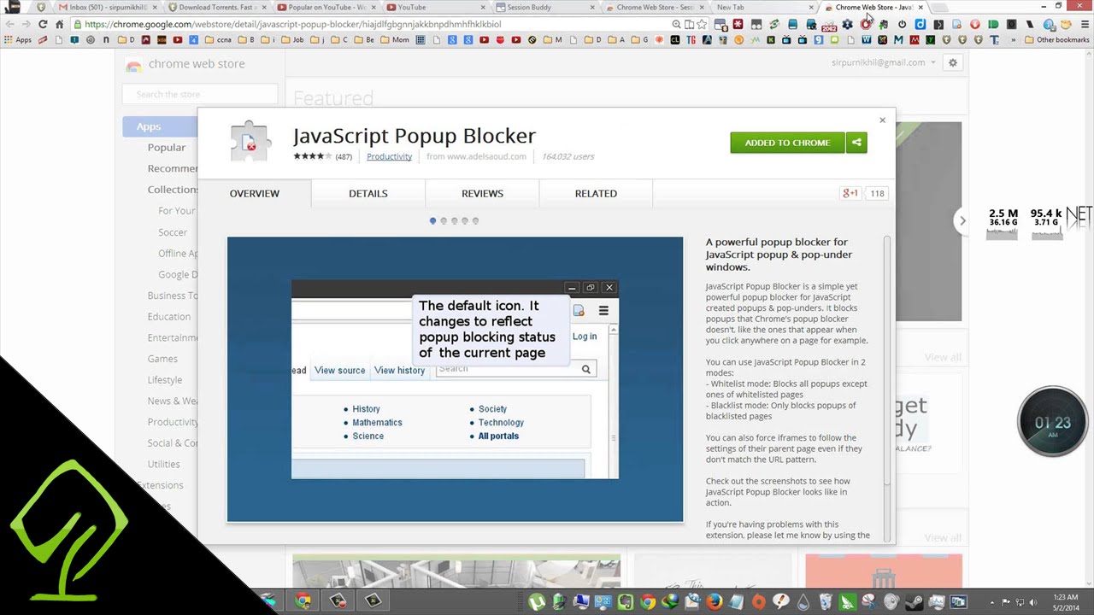Screen dimensions: 1094x615
Task: Click the LastPass asterisk extension icon
Action: pos(738,24)
